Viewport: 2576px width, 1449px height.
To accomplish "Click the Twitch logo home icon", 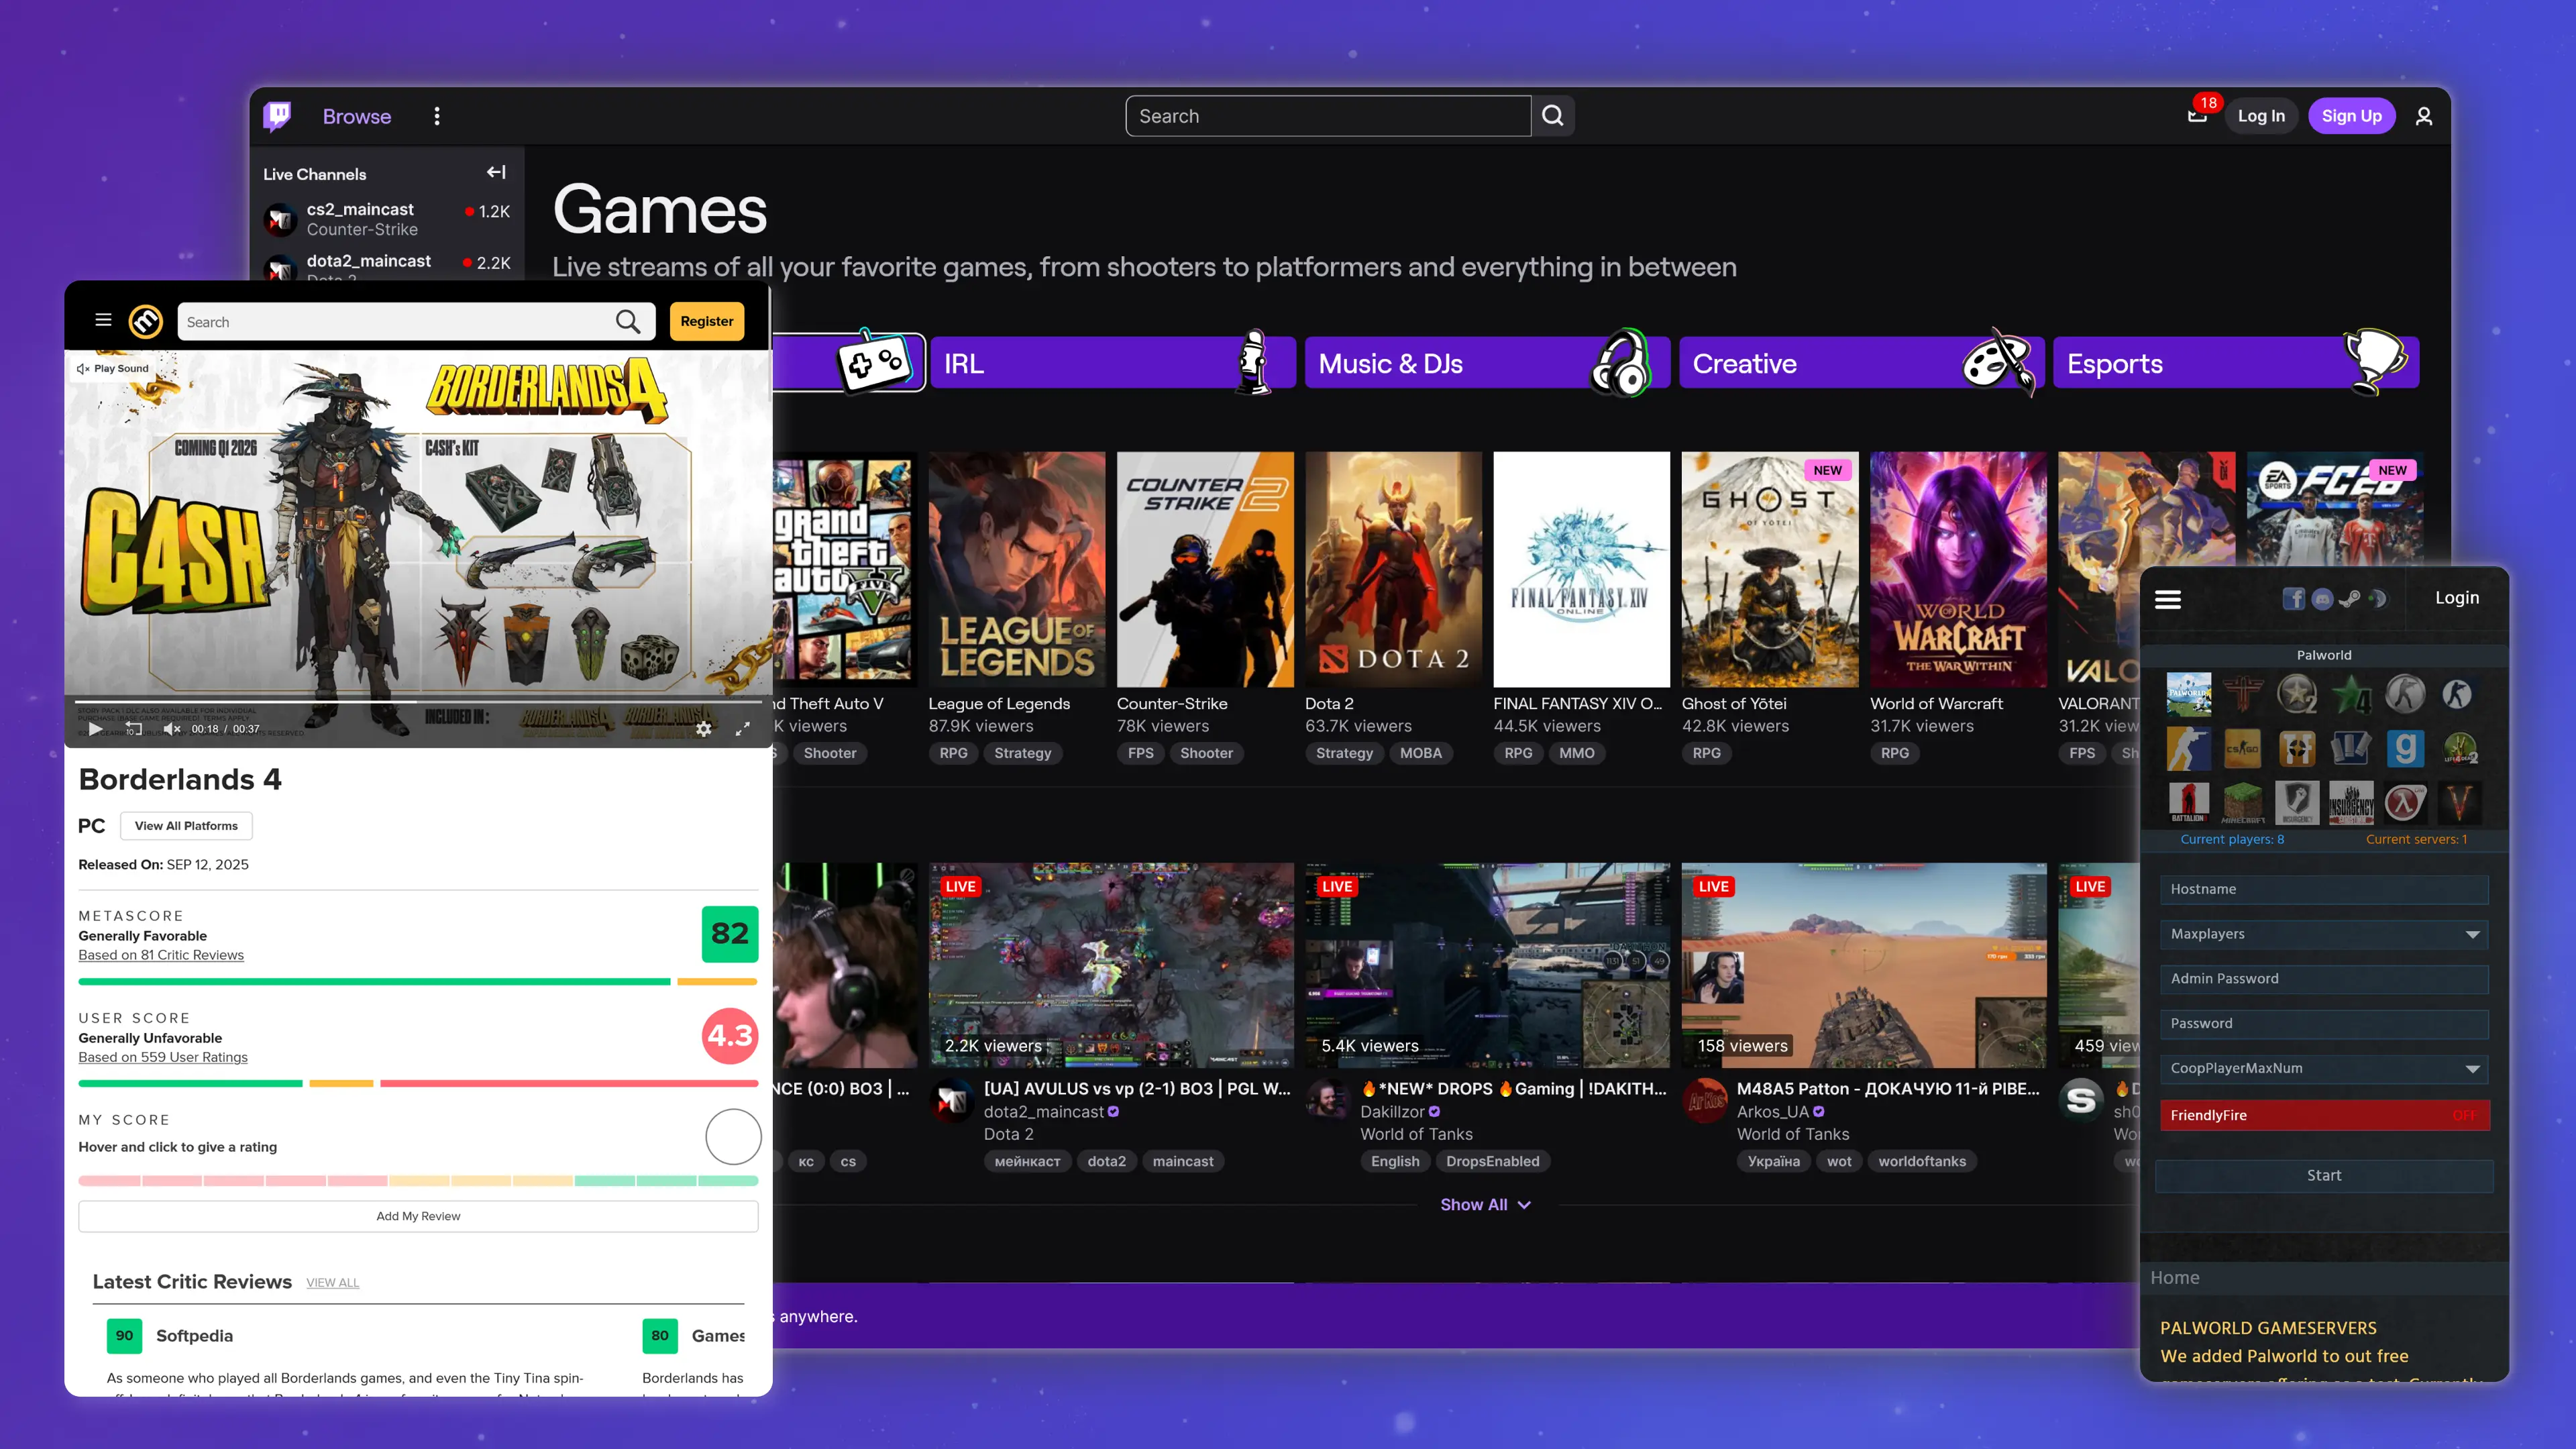I will 277,116.
